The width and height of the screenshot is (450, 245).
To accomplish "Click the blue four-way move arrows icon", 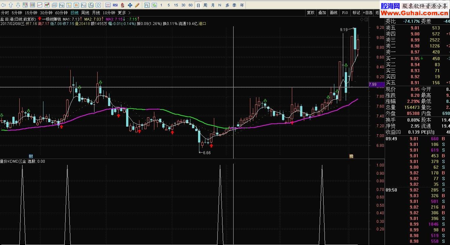I will tap(130, 5).
